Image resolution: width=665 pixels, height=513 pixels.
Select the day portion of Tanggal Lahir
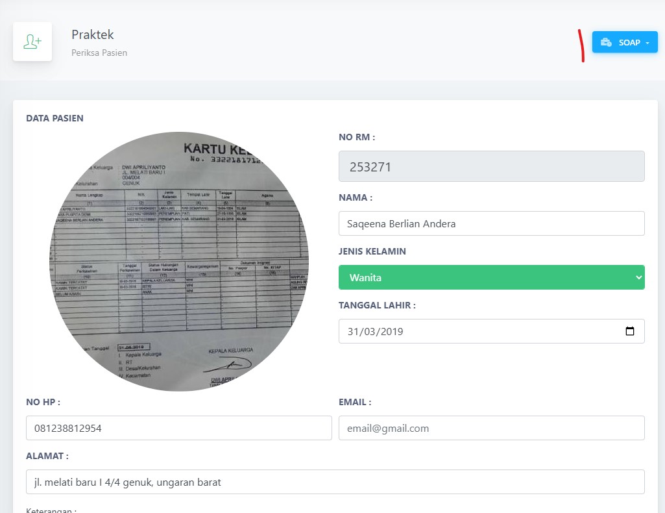click(355, 331)
